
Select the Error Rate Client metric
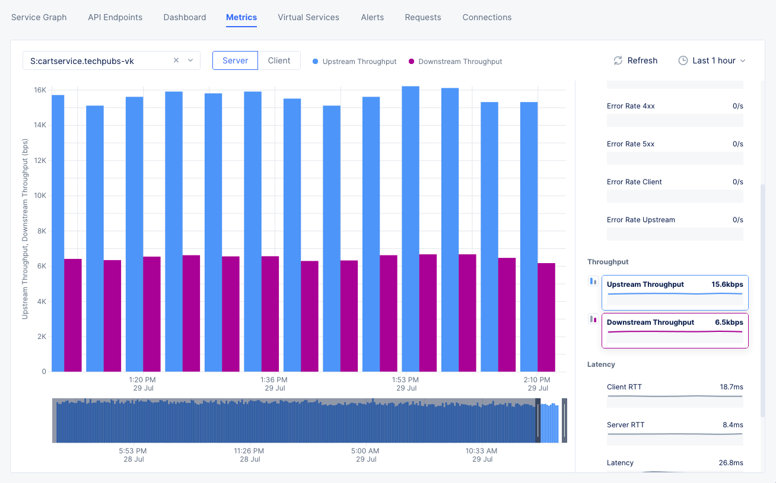point(675,190)
